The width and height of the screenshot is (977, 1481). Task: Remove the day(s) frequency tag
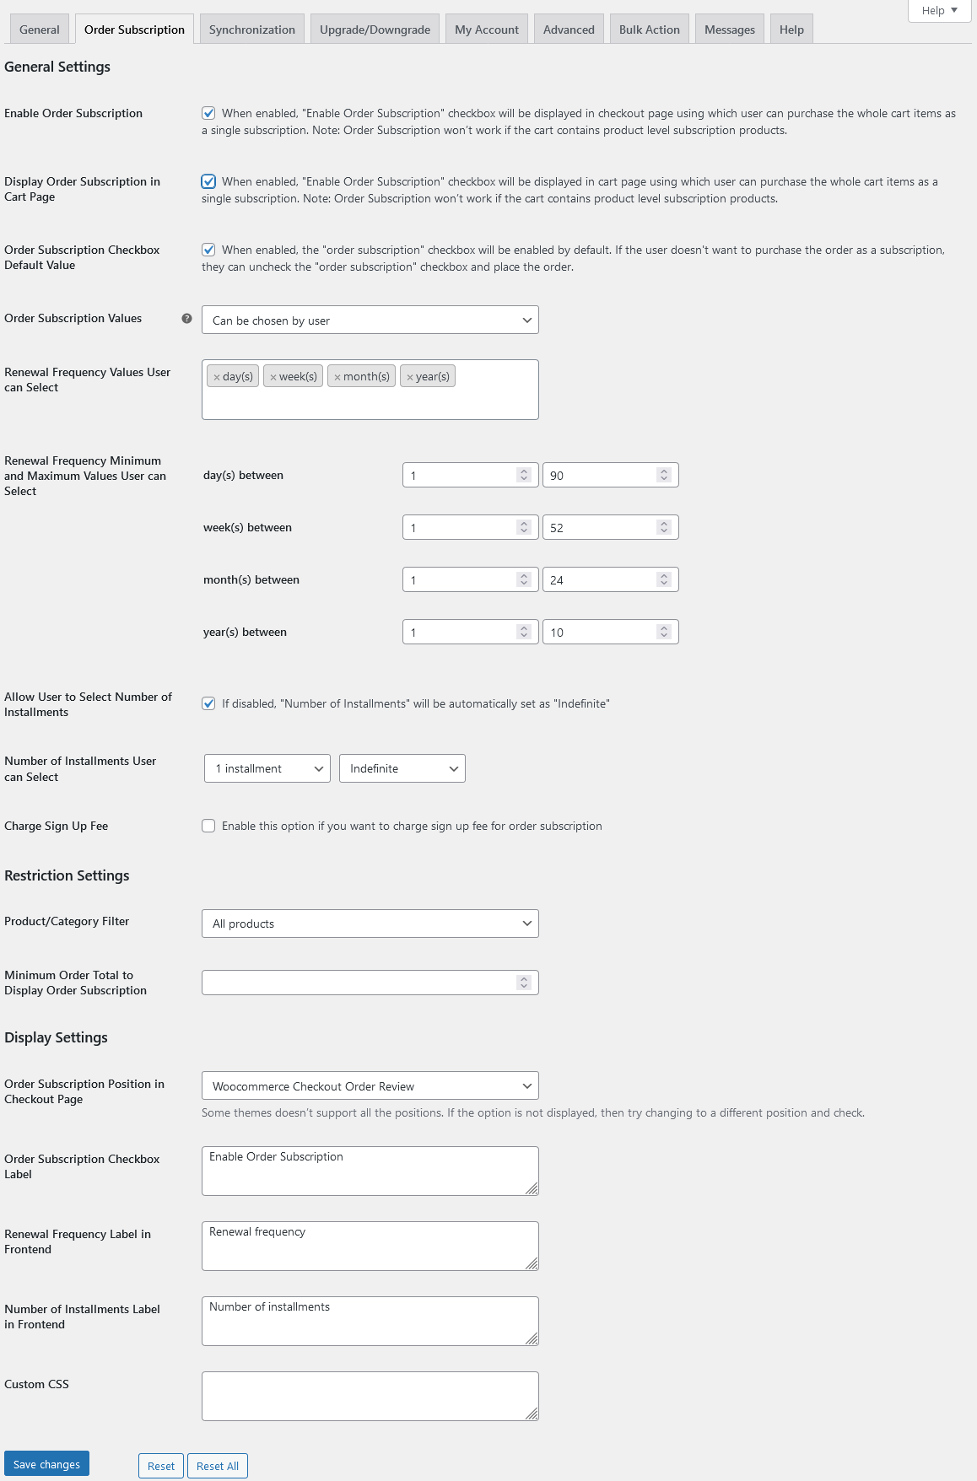coord(217,377)
